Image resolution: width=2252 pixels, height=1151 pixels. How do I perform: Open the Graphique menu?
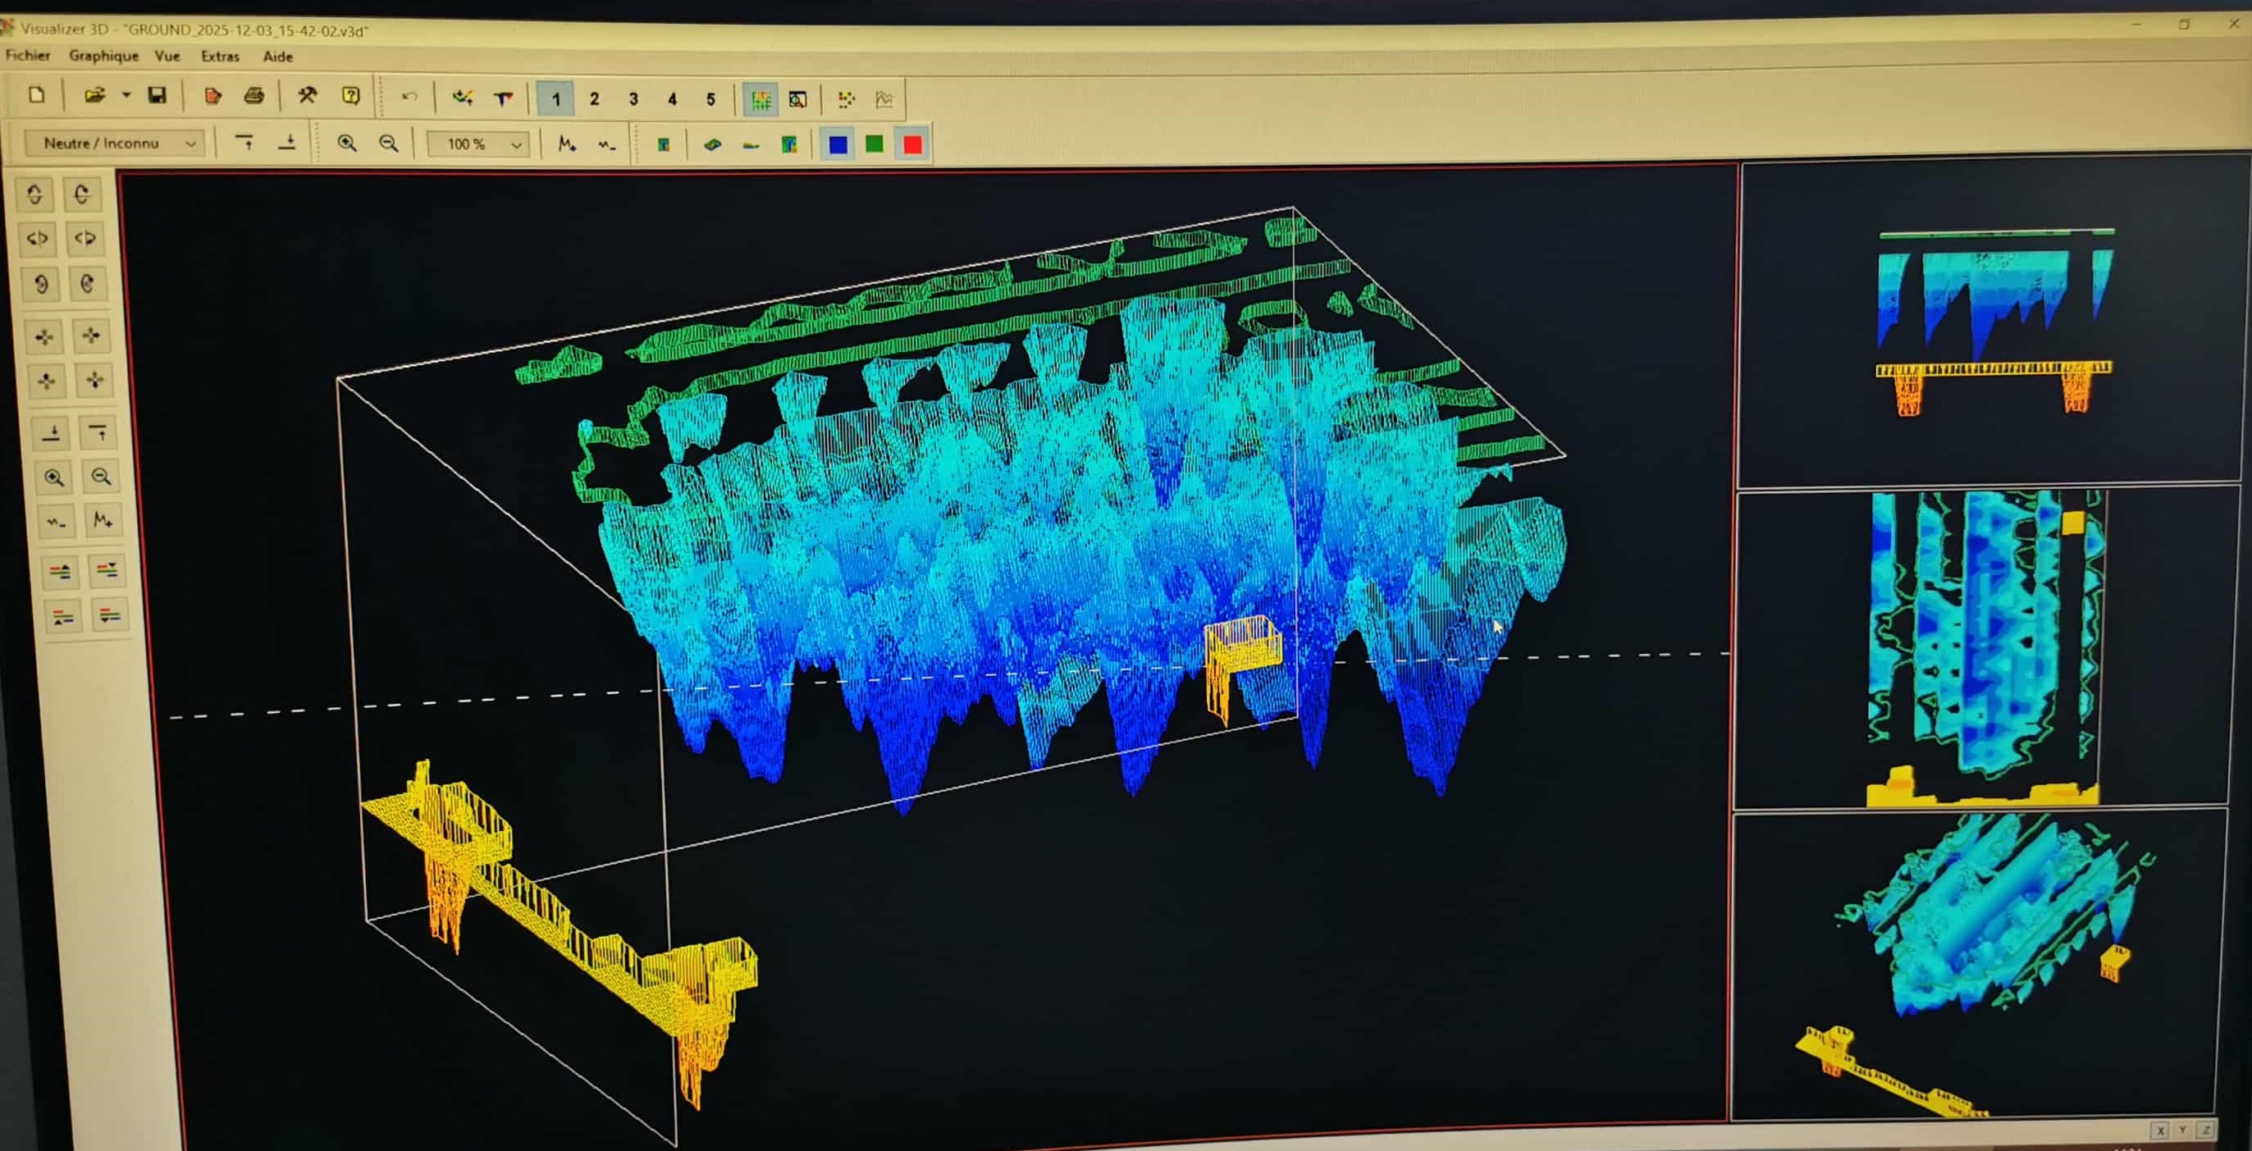click(x=103, y=56)
